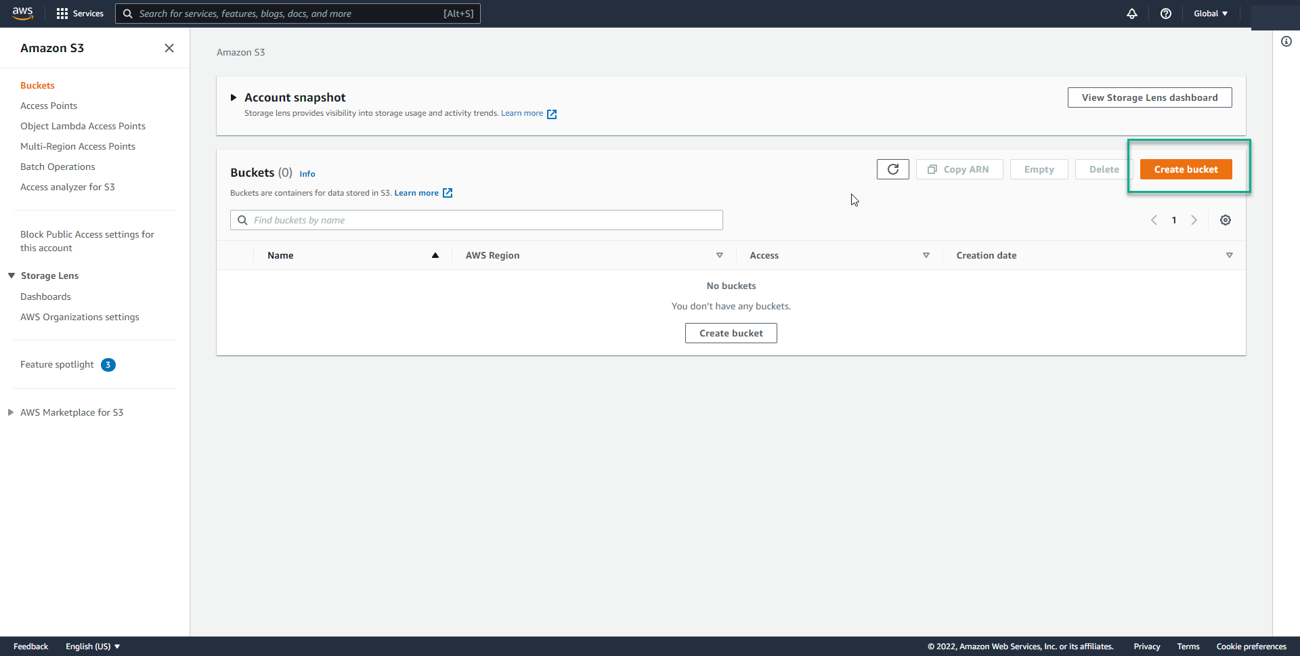Open the info panel icon at right edge
Image resolution: width=1300 pixels, height=656 pixels.
1286,41
